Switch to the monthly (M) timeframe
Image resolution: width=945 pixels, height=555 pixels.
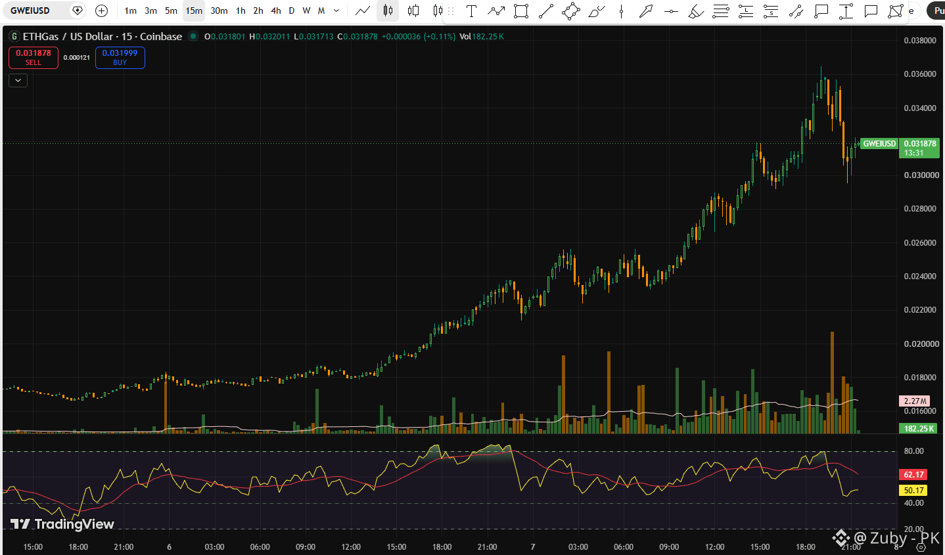tap(321, 11)
